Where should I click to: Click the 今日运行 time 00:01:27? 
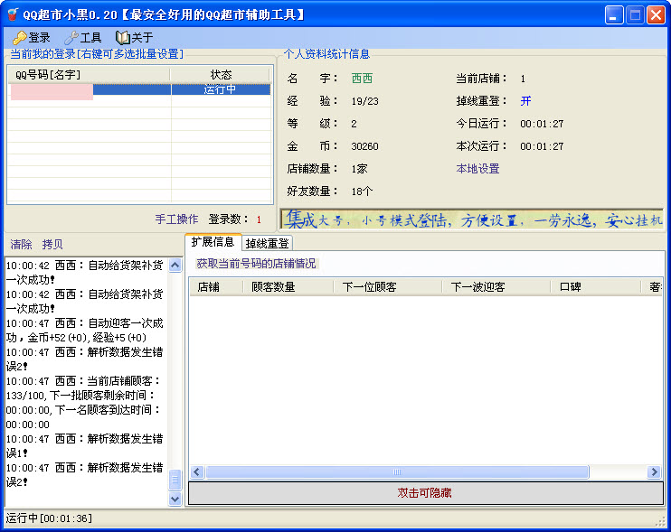coord(542,124)
